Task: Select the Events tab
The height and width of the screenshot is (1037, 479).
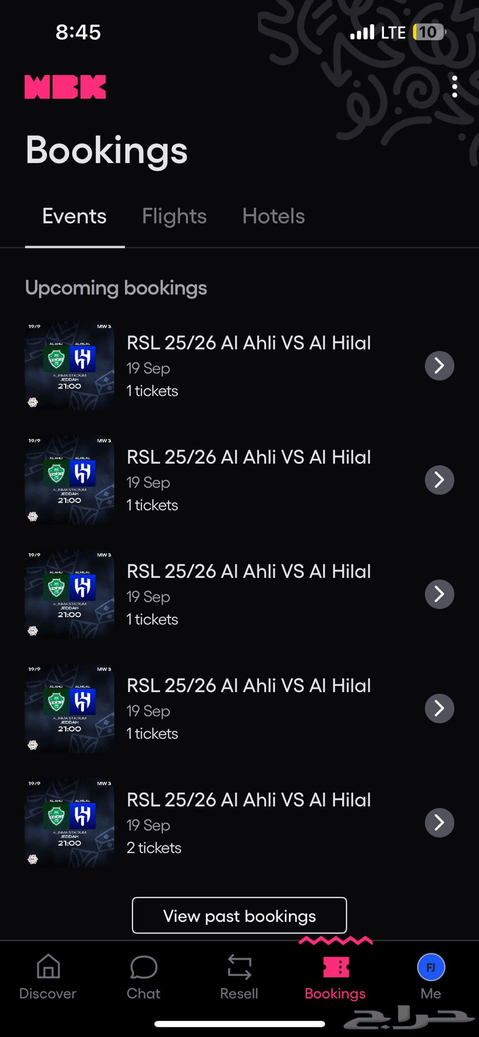Action: coord(74,216)
